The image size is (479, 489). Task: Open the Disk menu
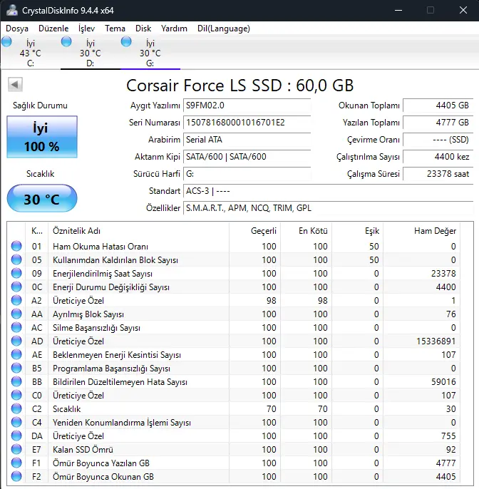(x=143, y=29)
